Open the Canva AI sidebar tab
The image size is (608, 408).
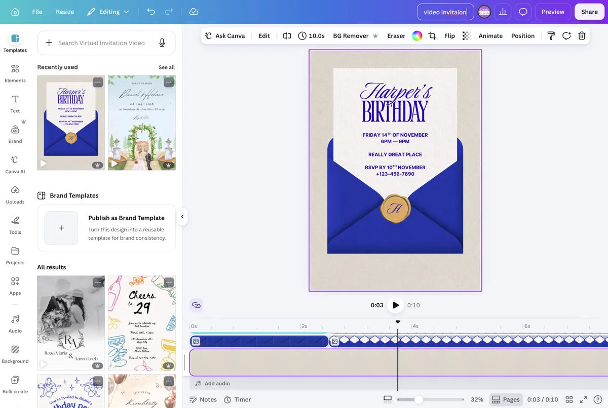[x=15, y=165]
